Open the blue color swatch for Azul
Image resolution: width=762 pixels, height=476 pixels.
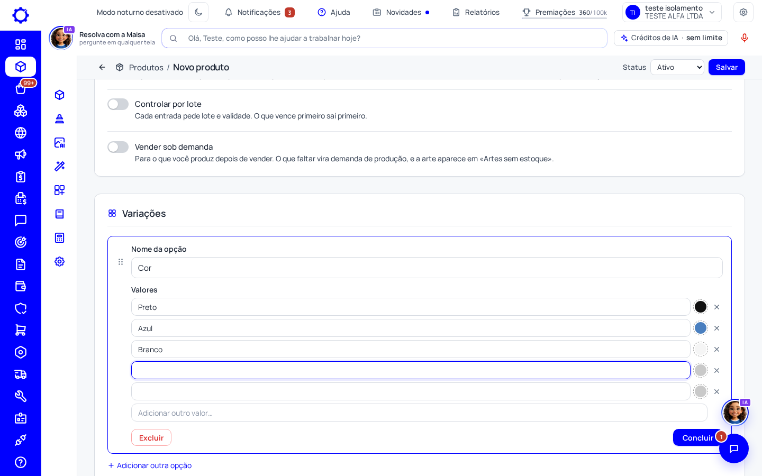[701, 328]
